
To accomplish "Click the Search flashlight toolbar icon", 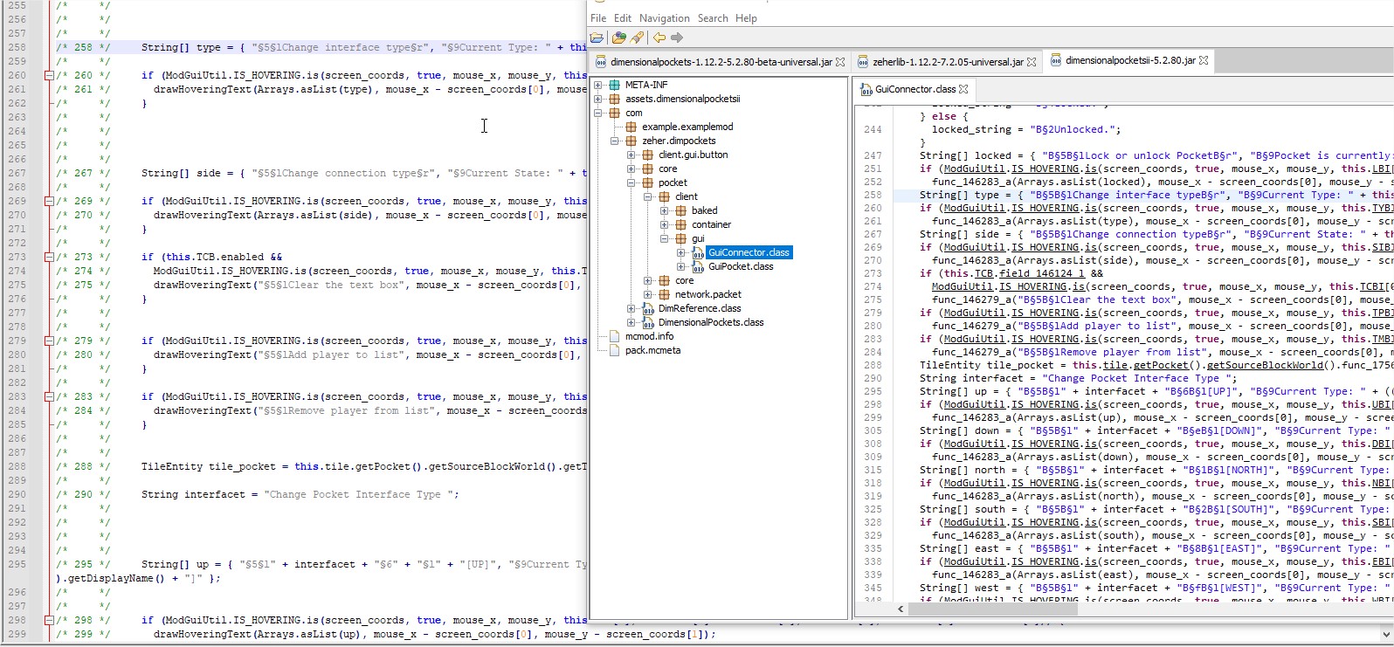I will (637, 38).
